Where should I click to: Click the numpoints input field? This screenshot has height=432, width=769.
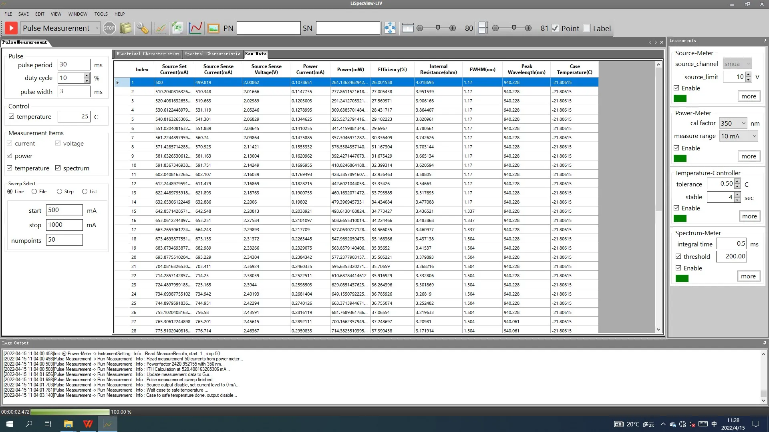click(64, 240)
